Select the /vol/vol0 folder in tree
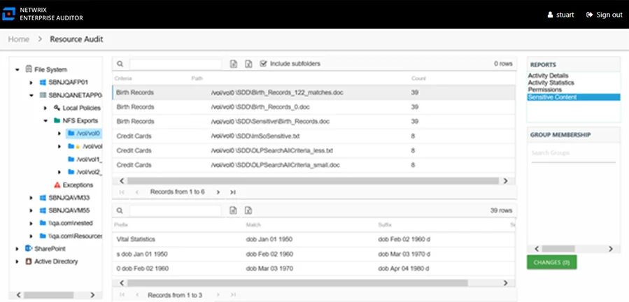The image size is (629, 302). [x=83, y=133]
